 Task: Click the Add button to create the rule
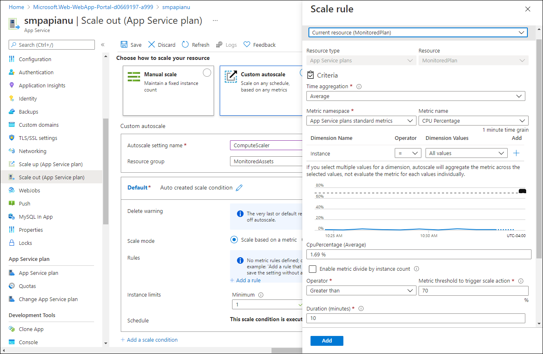coord(327,340)
